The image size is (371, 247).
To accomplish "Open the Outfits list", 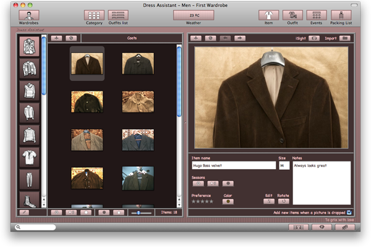I will point(118,15).
